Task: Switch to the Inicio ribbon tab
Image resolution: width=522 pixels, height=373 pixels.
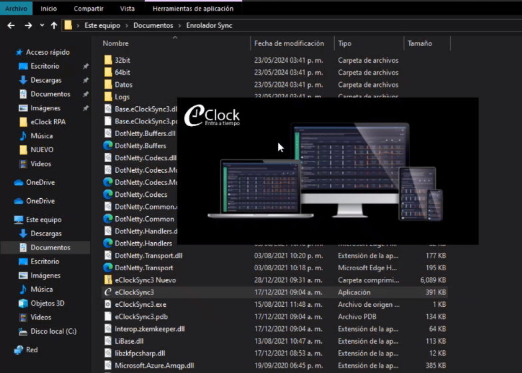Action: pos(49,9)
